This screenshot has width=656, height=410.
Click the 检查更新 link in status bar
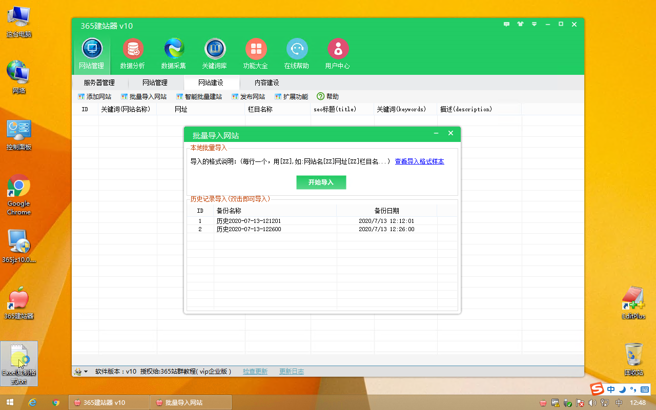(x=255, y=372)
